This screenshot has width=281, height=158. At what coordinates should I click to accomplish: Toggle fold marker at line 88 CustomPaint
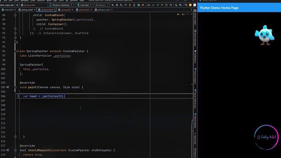15,15
